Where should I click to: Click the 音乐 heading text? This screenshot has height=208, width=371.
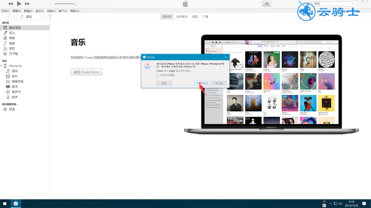pyautogui.click(x=78, y=42)
